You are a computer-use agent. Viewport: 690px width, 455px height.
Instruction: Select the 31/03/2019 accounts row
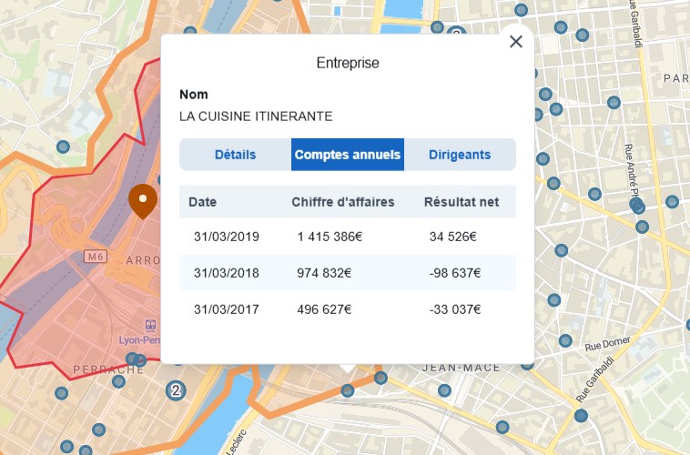tap(348, 237)
